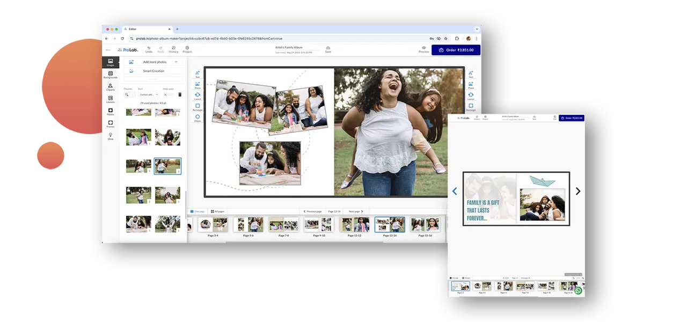The width and height of the screenshot is (687, 322).
Task: Click the Undo icon
Action: point(149,49)
